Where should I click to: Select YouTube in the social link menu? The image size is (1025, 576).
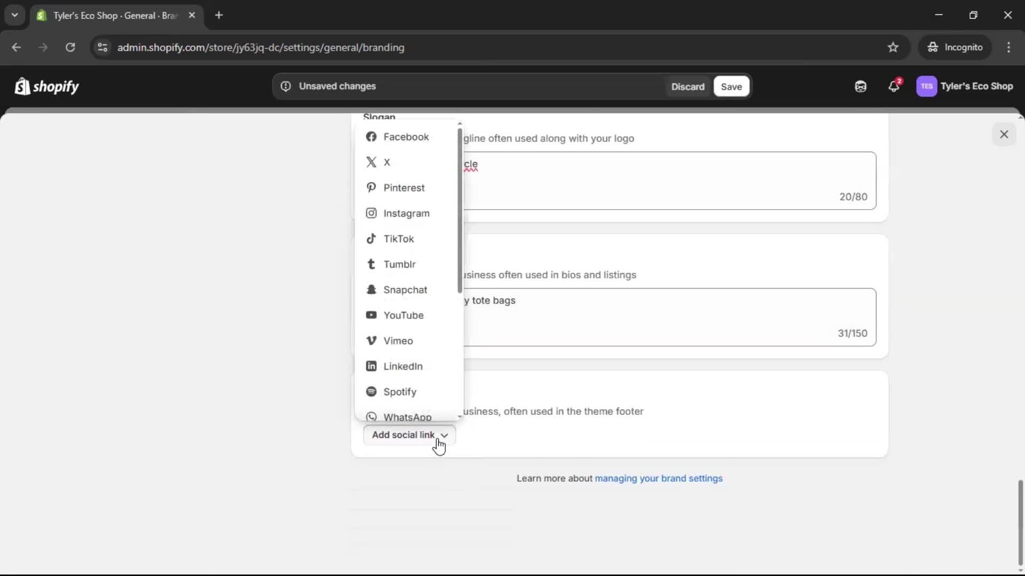403,315
